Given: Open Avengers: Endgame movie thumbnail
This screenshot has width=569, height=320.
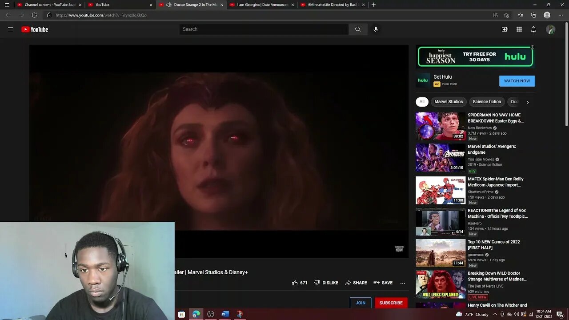Looking at the screenshot, I should pos(441,158).
